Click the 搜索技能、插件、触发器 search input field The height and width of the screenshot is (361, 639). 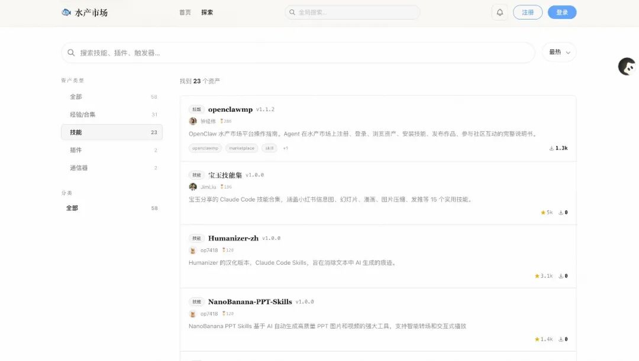pyautogui.click(x=237, y=52)
